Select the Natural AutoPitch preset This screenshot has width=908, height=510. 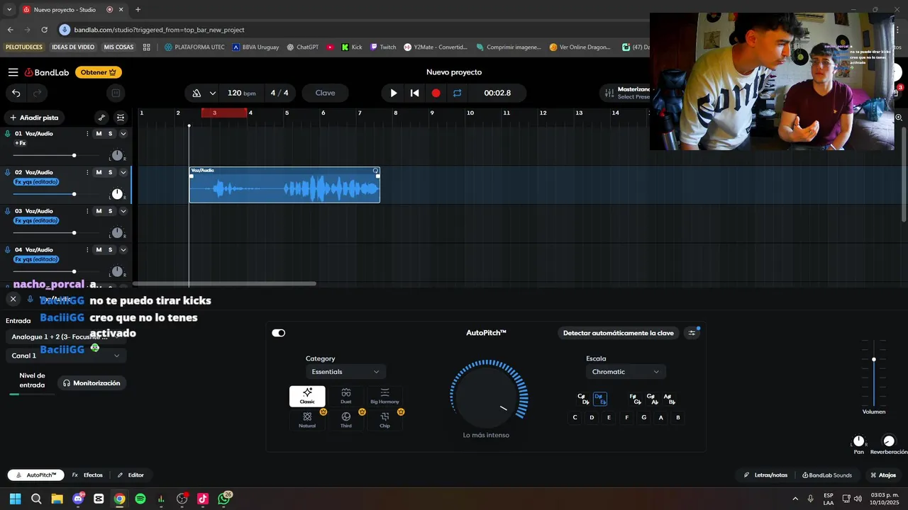pyautogui.click(x=307, y=420)
